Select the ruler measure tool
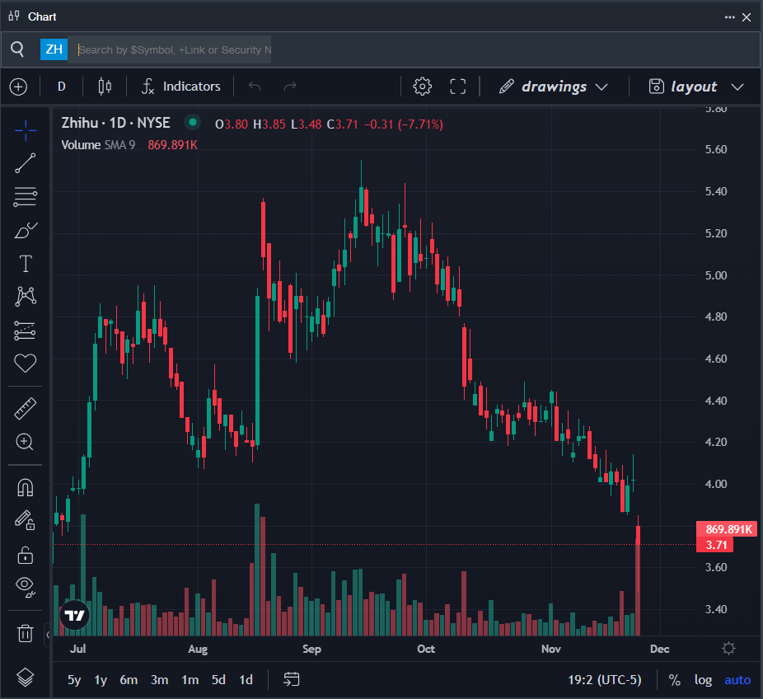This screenshot has width=763, height=699. 26,407
